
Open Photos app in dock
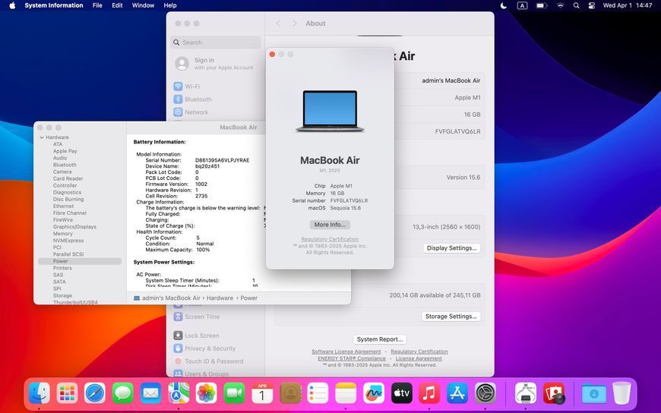click(x=206, y=393)
